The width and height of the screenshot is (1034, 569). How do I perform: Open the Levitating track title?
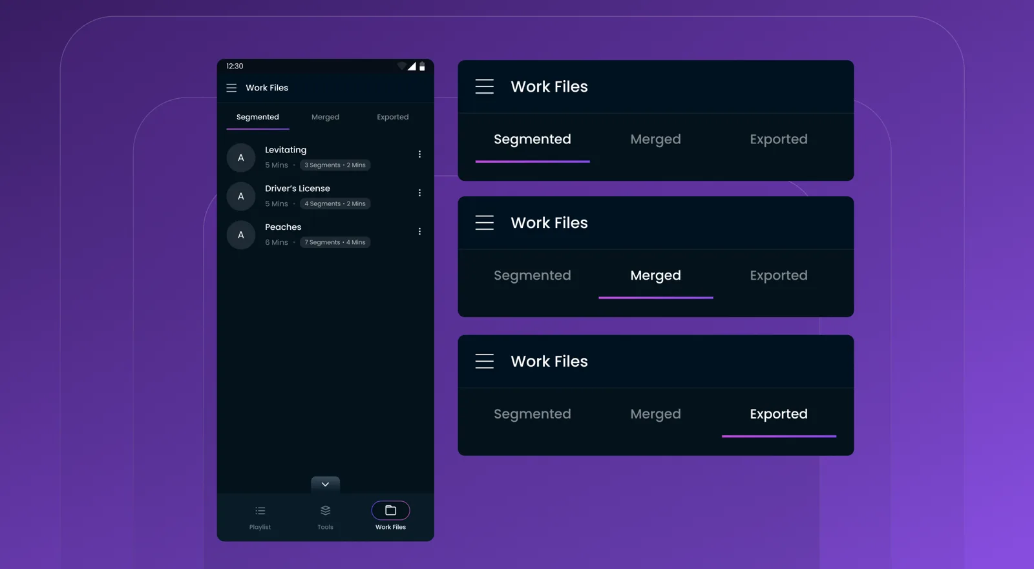coord(286,150)
